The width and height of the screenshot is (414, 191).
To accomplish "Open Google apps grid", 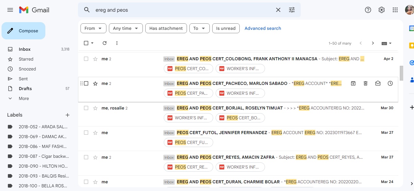I will pyautogui.click(x=395, y=10).
